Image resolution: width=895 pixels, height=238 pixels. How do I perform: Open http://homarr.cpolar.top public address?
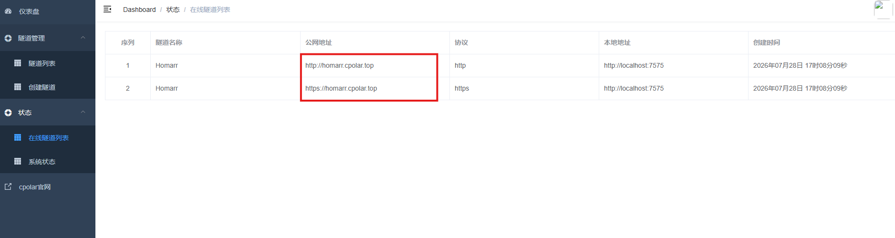(340, 65)
